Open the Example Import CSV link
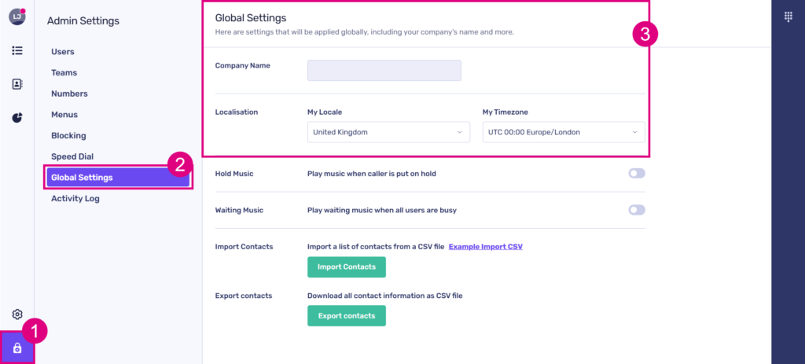 485,247
